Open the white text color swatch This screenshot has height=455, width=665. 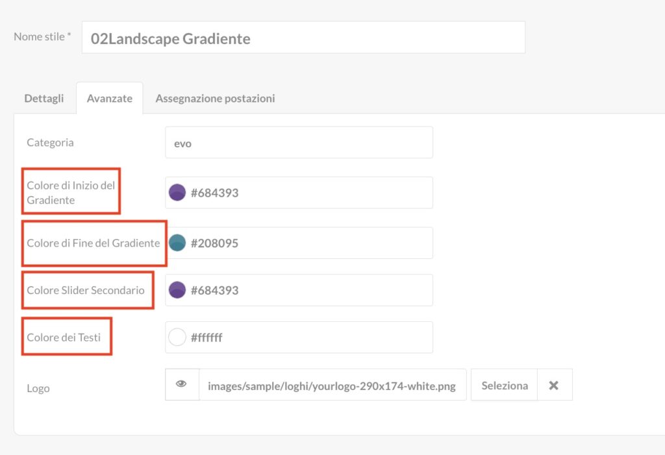click(x=177, y=337)
